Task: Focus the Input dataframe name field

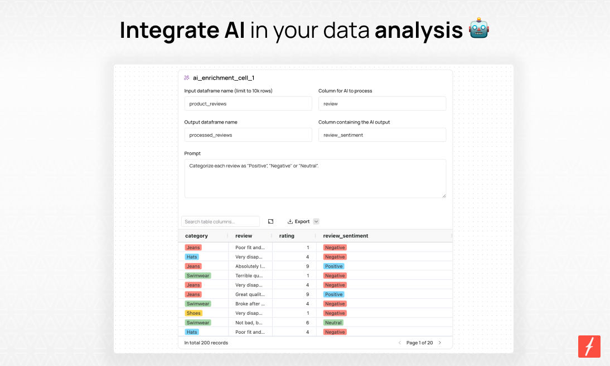Action: click(x=248, y=103)
